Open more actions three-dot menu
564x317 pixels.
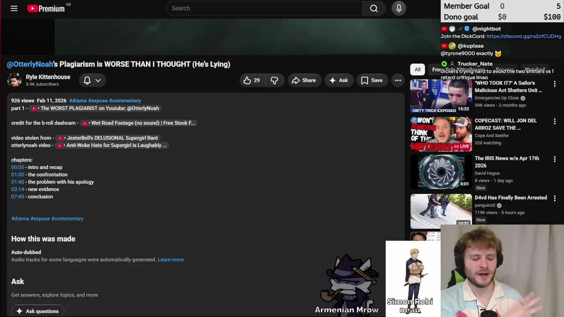[398, 80]
